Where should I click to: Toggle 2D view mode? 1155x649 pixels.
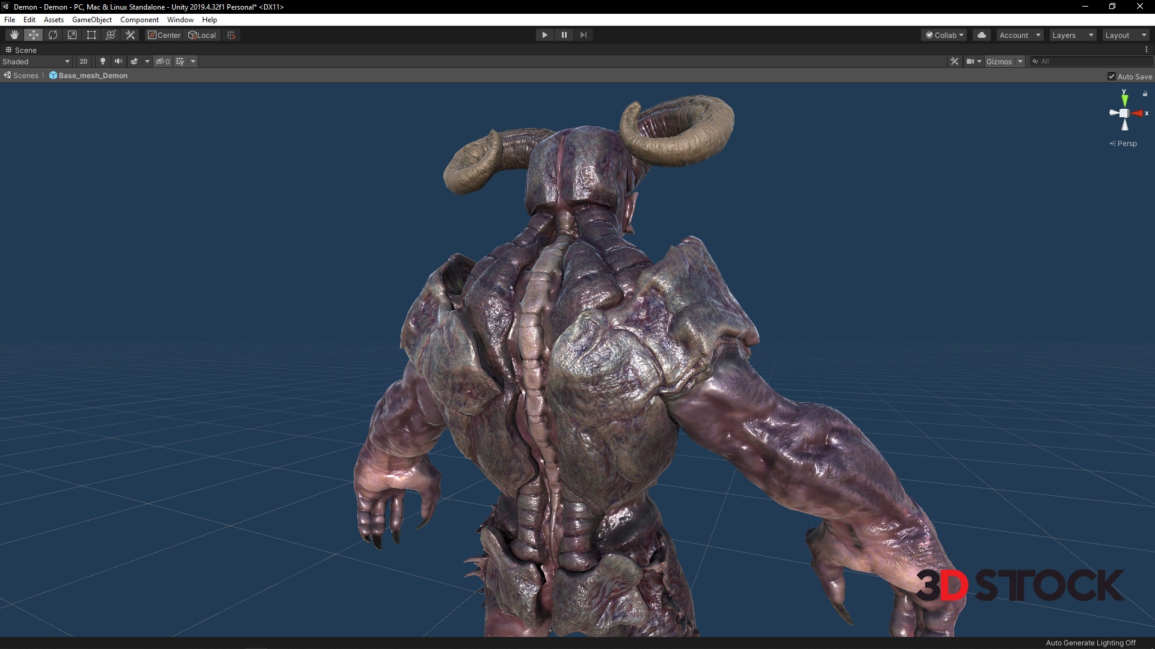[84, 61]
